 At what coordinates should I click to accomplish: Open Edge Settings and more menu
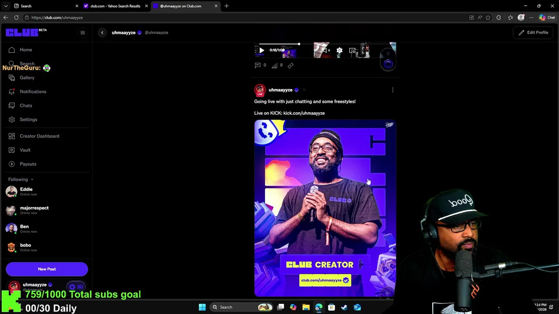pyautogui.click(x=531, y=17)
